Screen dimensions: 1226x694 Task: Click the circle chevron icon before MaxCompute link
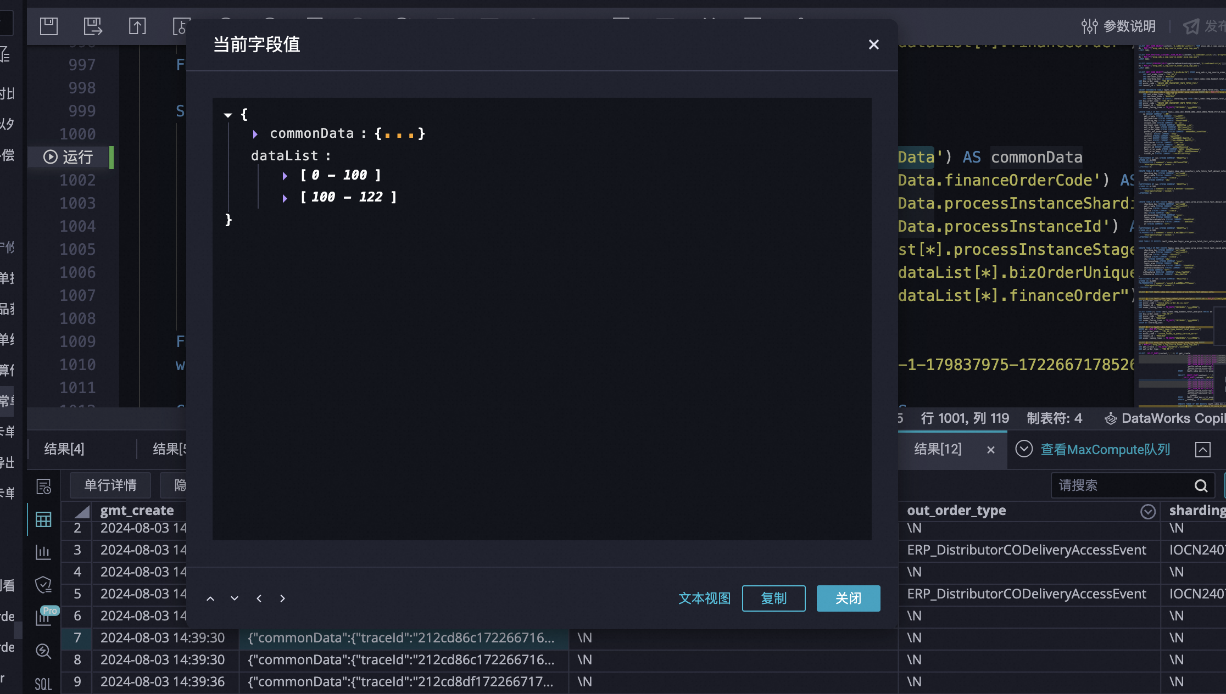1024,449
